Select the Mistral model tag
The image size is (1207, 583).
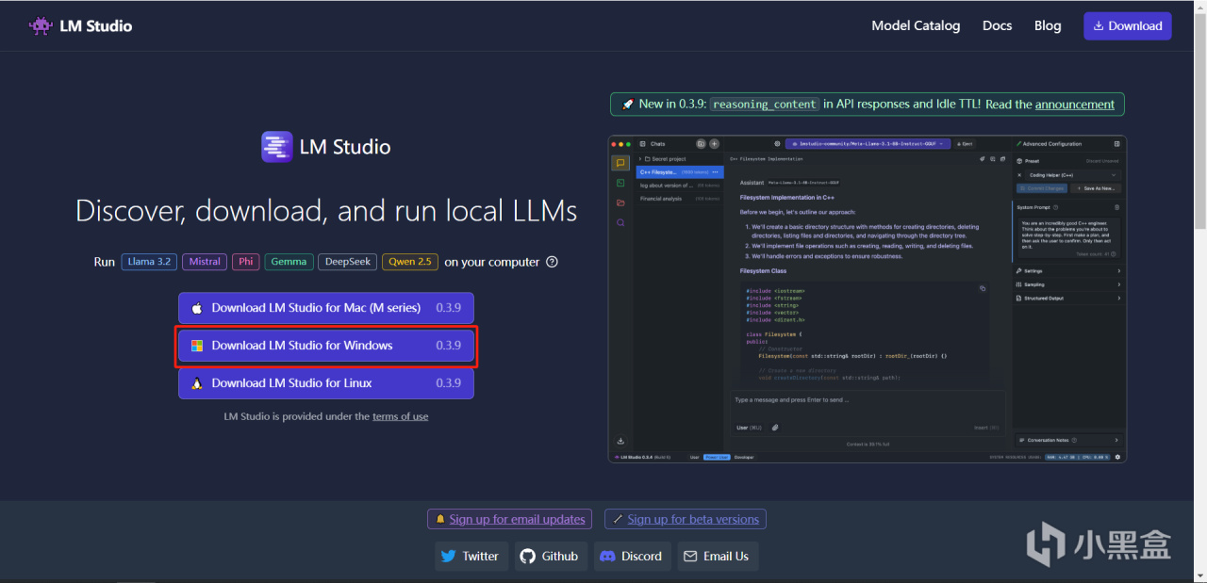[205, 262]
